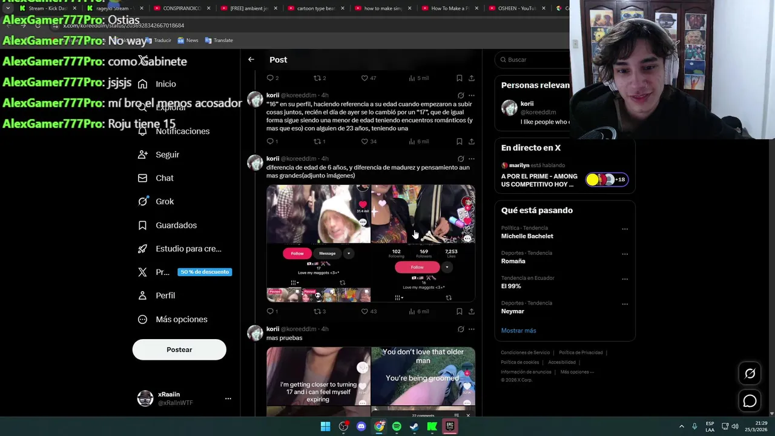This screenshot has width=775, height=436.
Task: Click the floating messages chat bubble
Action: coord(750,401)
